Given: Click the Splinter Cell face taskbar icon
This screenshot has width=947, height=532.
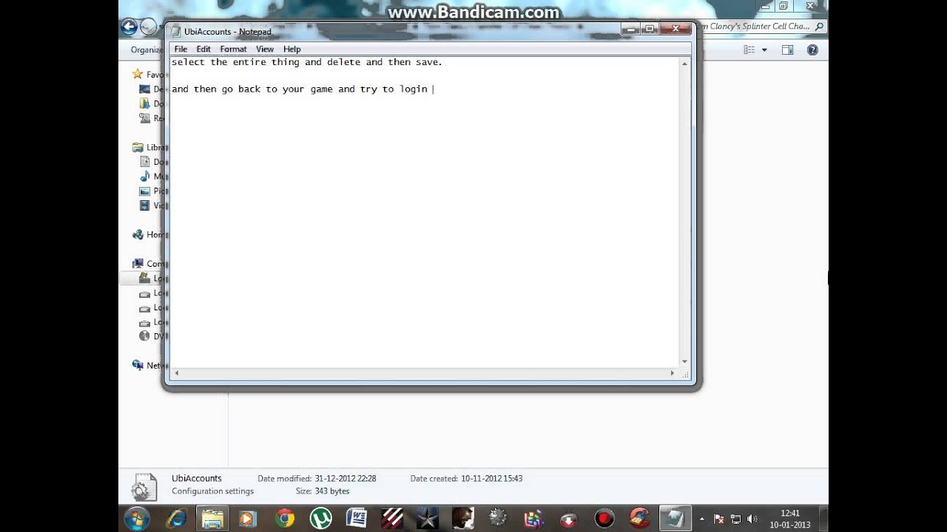Looking at the screenshot, I should [x=463, y=518].
